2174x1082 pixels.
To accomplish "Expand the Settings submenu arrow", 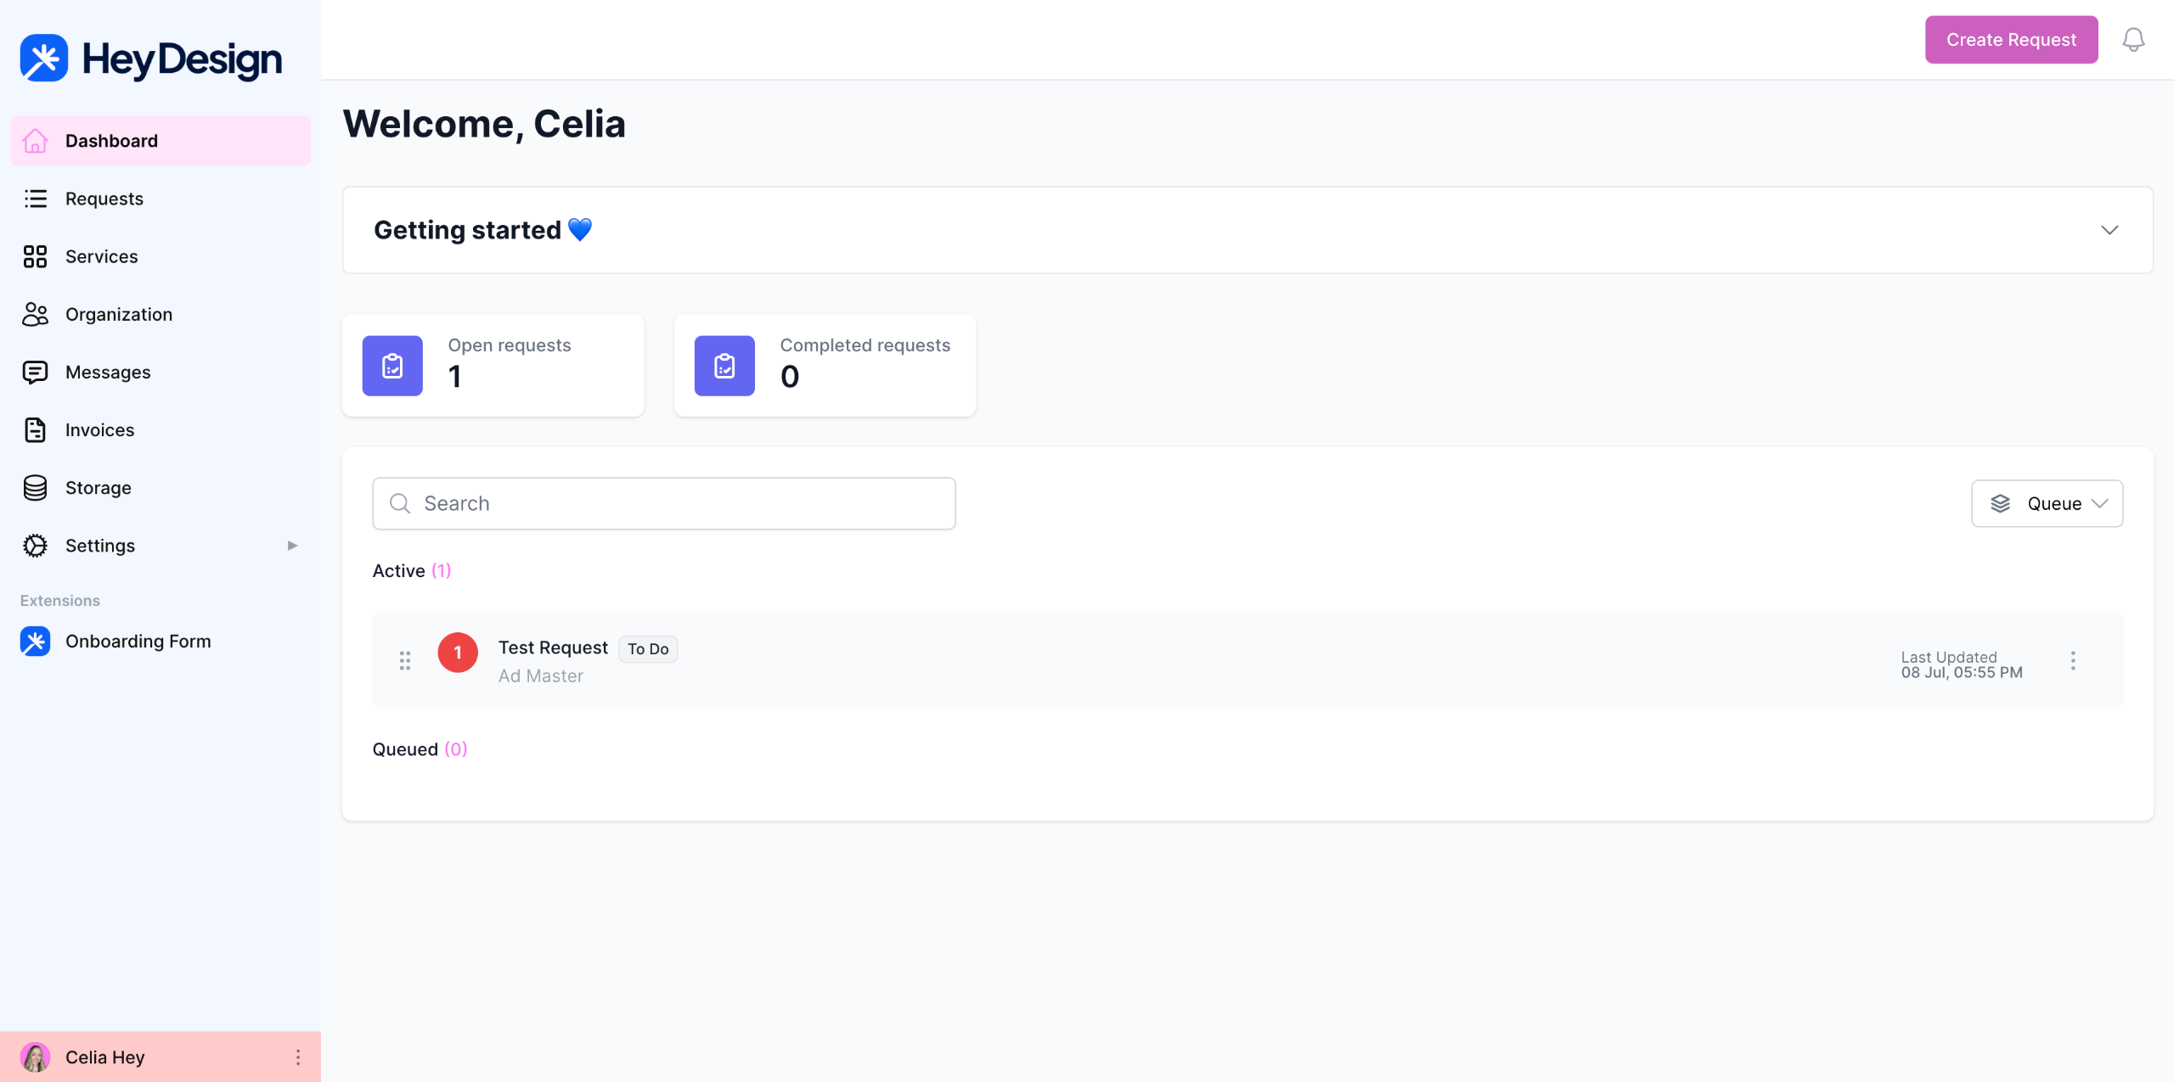I will (x=292, y=546).
